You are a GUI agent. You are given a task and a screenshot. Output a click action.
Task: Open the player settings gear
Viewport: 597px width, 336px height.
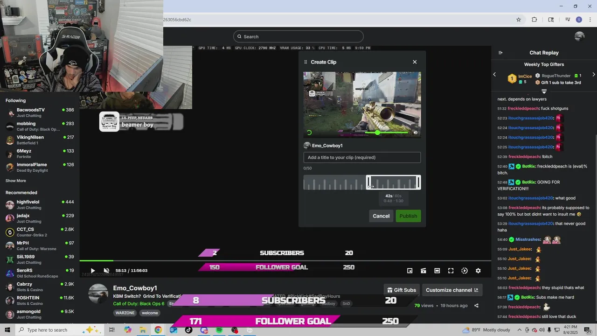pyautogui.click(x=478, y=271)
